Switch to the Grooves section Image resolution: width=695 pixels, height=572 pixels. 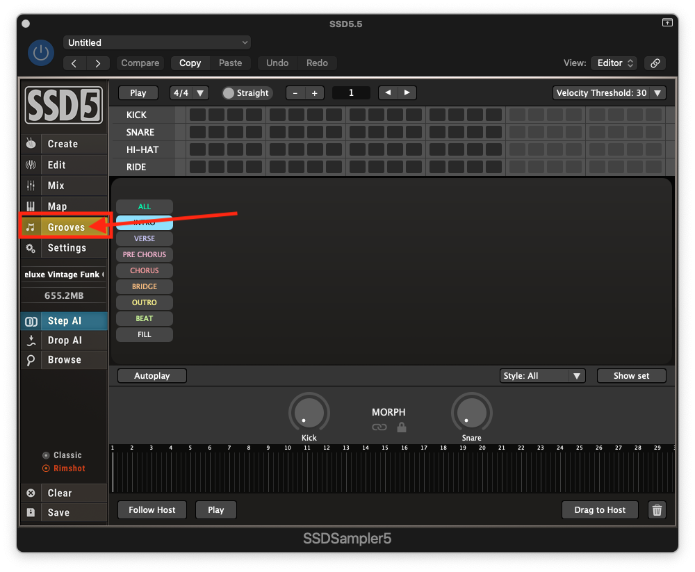coord(64,227)
